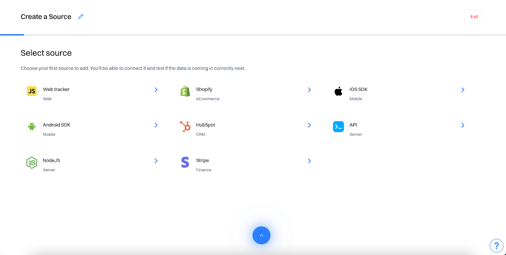Click the Android SDK chevron arrow
Viewport: 506px width, 255px height.
click(x=156, y=125)
